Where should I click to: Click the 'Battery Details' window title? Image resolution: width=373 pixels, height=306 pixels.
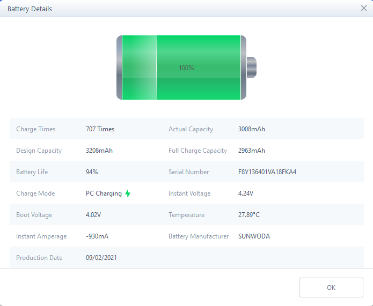coord(30,9)
